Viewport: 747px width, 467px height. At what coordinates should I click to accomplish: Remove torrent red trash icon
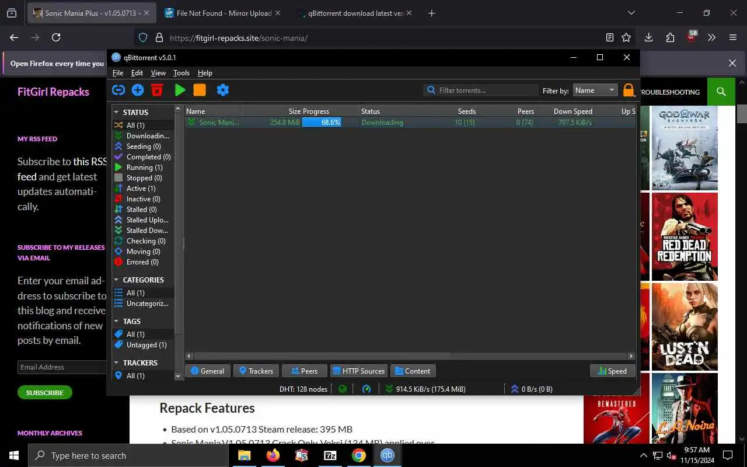(157, 90)
